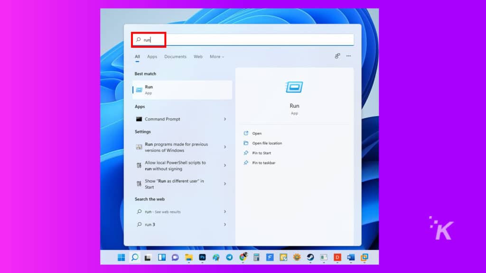Click Open in the Run preview pane
486x273 pixels.
(257, 133)
